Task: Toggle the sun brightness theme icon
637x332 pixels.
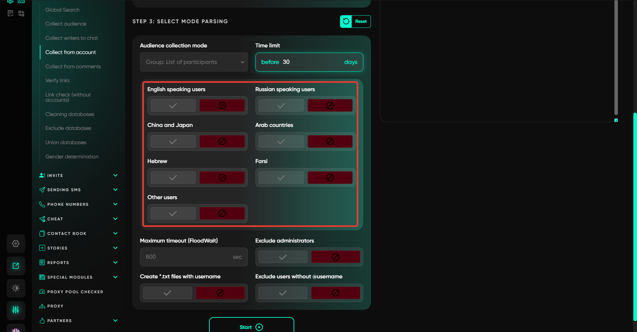Action: (16, 288)
